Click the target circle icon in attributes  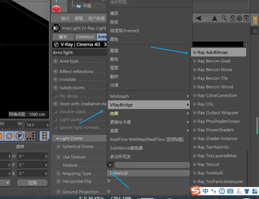(x=239, y=18)
